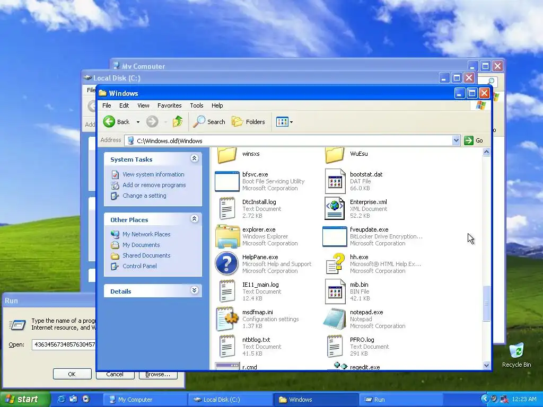
Task: Click the vertical scrollbar thumb in file list
Action: (x=486, y=303)
